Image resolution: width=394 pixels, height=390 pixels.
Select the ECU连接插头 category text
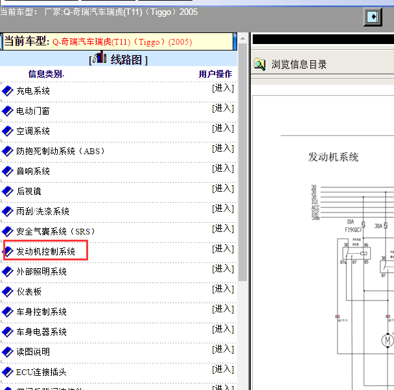click(41, 372)
